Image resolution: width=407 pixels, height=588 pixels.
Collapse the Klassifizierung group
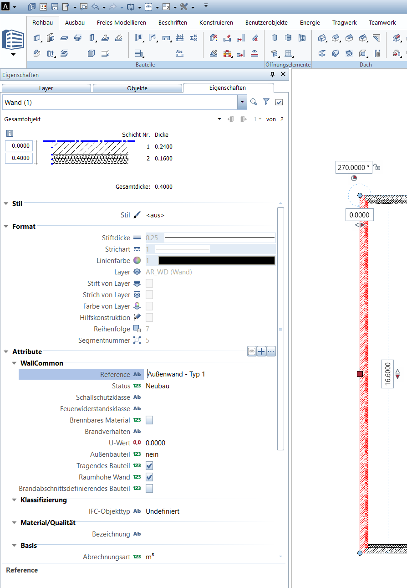pos(14,500)
